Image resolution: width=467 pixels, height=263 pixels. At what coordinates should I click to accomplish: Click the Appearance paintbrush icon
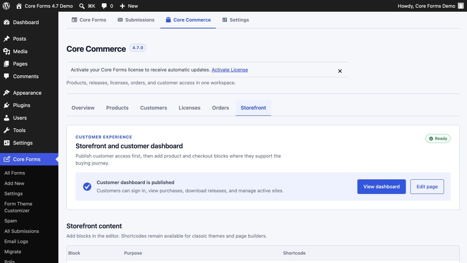(7, 93)
